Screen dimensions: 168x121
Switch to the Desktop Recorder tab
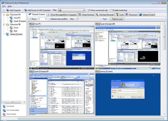click(105, 15)
